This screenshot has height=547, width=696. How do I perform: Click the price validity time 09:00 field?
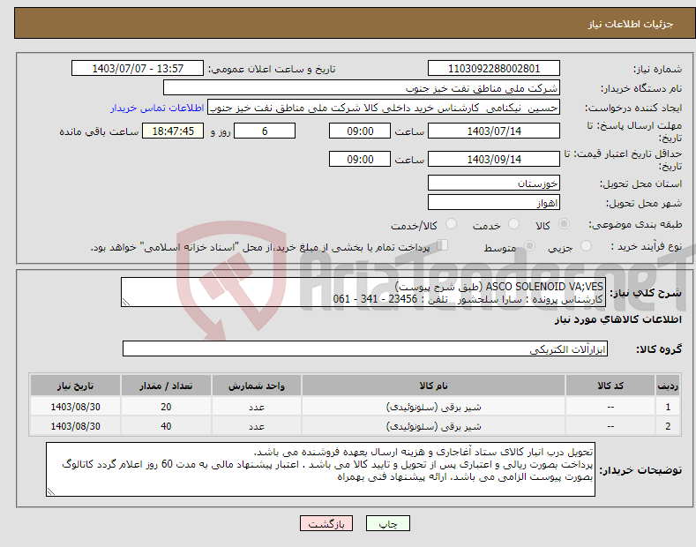pyautogui.click(x=360, y=159)
